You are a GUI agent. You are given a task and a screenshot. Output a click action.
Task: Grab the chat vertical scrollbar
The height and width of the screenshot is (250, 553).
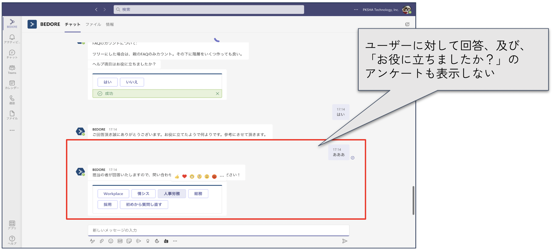point(413,200)
